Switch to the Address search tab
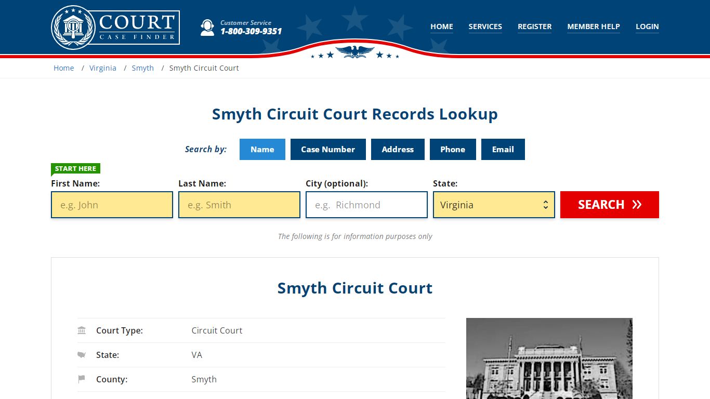Viewport: 710px width, 399px height. pos(398,149)
